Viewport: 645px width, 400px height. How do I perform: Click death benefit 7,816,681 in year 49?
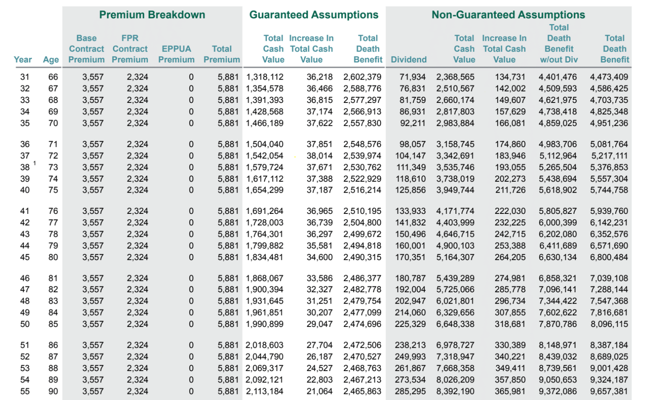tap(609, 313)
